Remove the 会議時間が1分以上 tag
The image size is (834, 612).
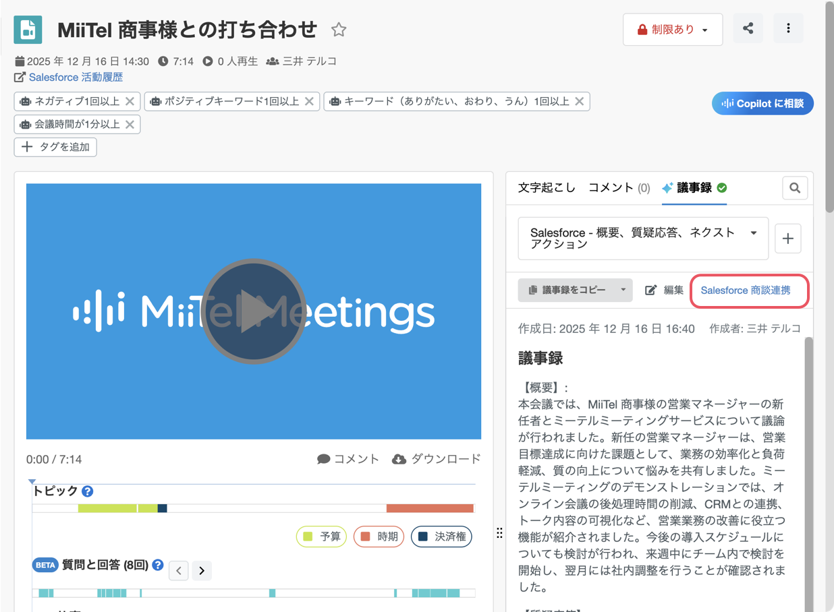[x=130, y=125]
